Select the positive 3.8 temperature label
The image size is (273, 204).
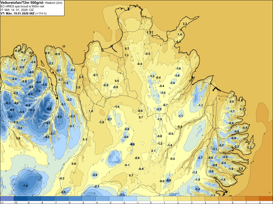[18, 139]
